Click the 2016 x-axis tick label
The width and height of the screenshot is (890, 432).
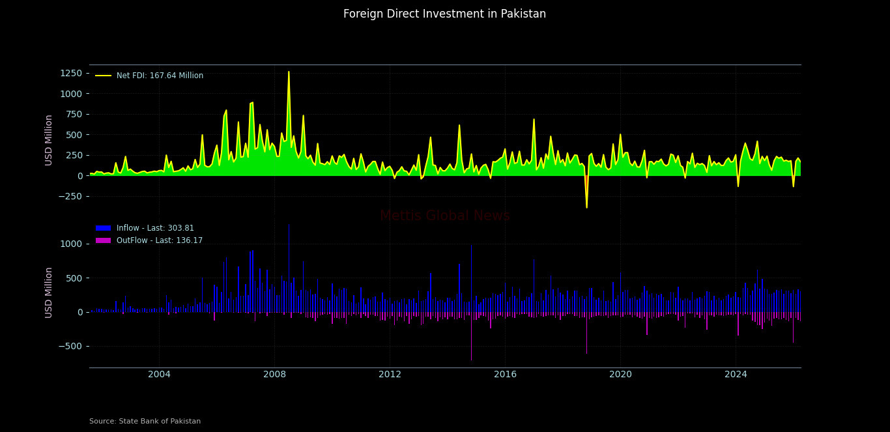pyautogui.click(x=505, y=374)
